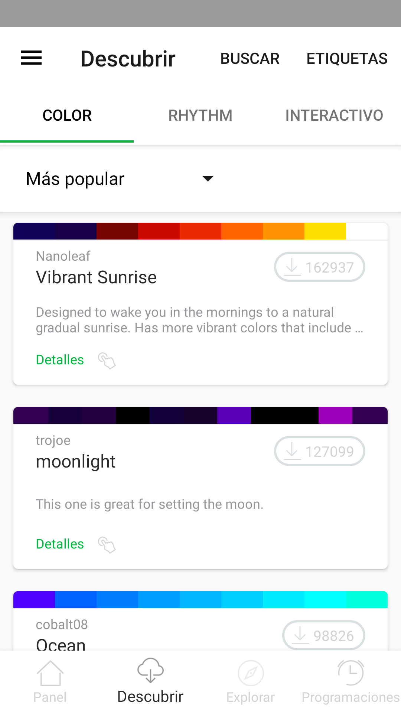Click the BUSCAR button
The image size is (401, 713).
coord(250,59)
